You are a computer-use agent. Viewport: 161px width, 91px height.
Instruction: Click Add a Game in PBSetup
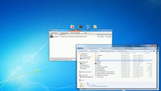tap(54, 33)
